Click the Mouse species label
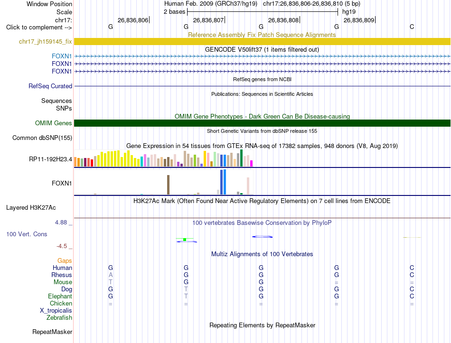The image size is (451, 343). (x=63, y=282)
